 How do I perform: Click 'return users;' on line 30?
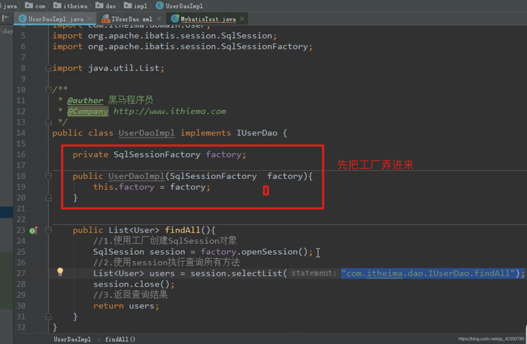126,306
